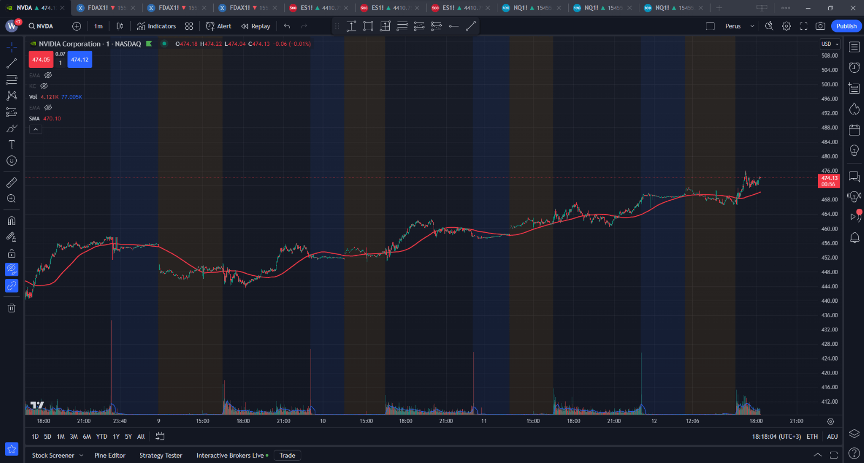Click the Trade button
This screenshot has width=864, height=463.
287,455
